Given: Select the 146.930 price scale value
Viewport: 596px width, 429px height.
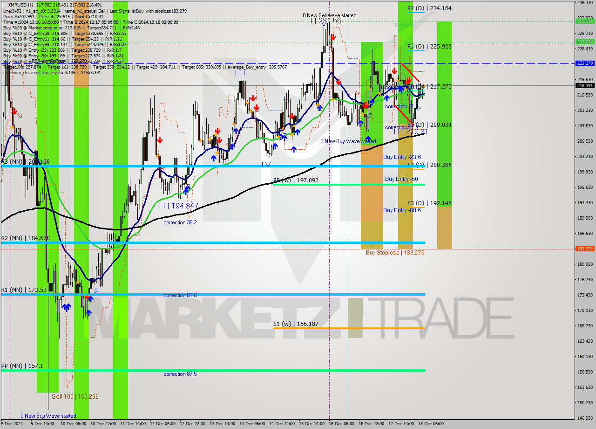Looking at the screenshot, I should click(x=585, y=418).
